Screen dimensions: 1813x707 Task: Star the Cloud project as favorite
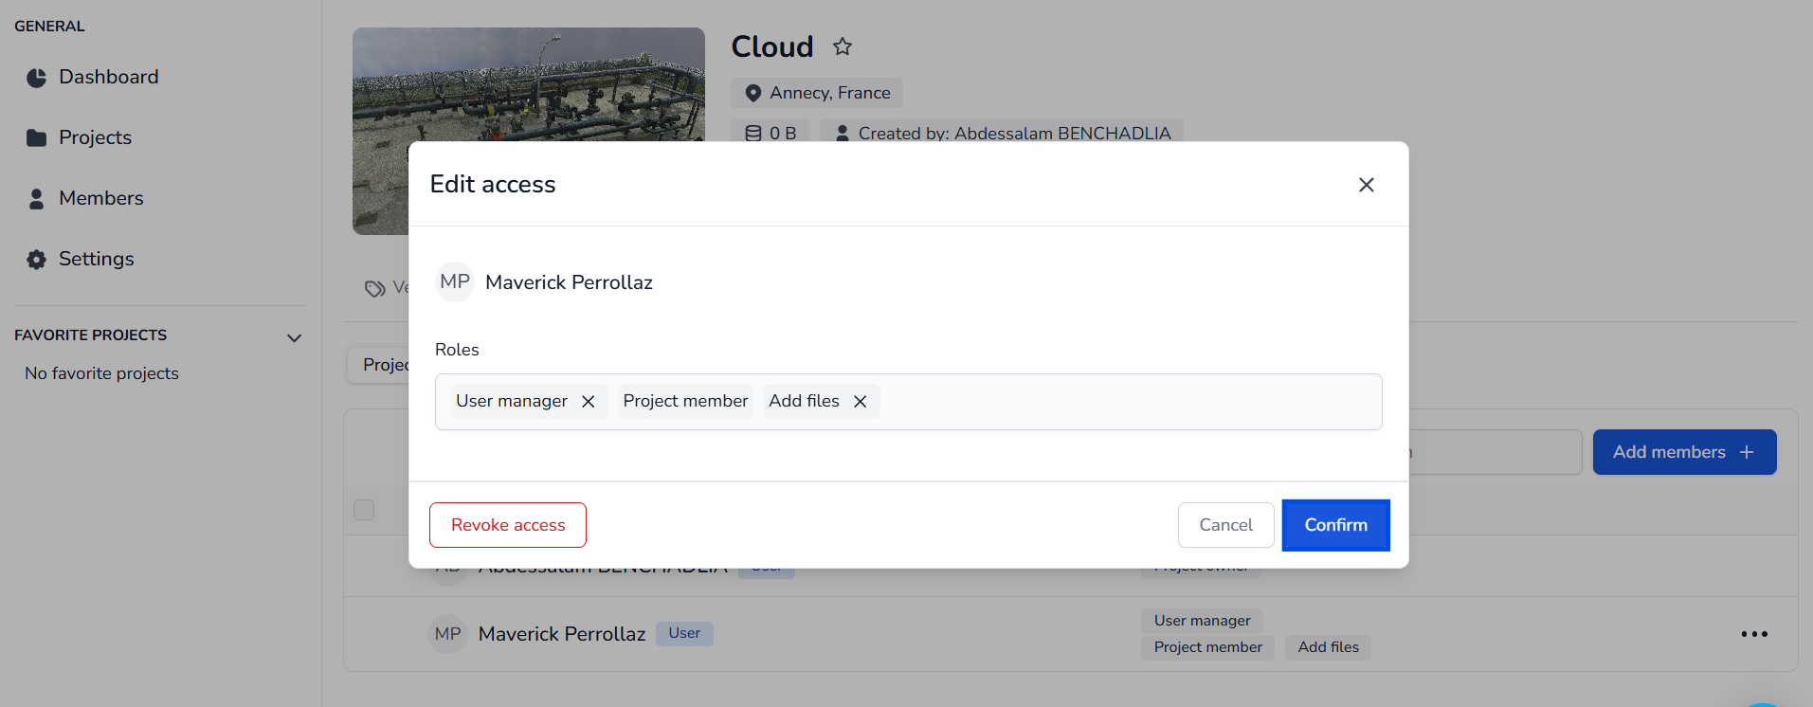842,46
